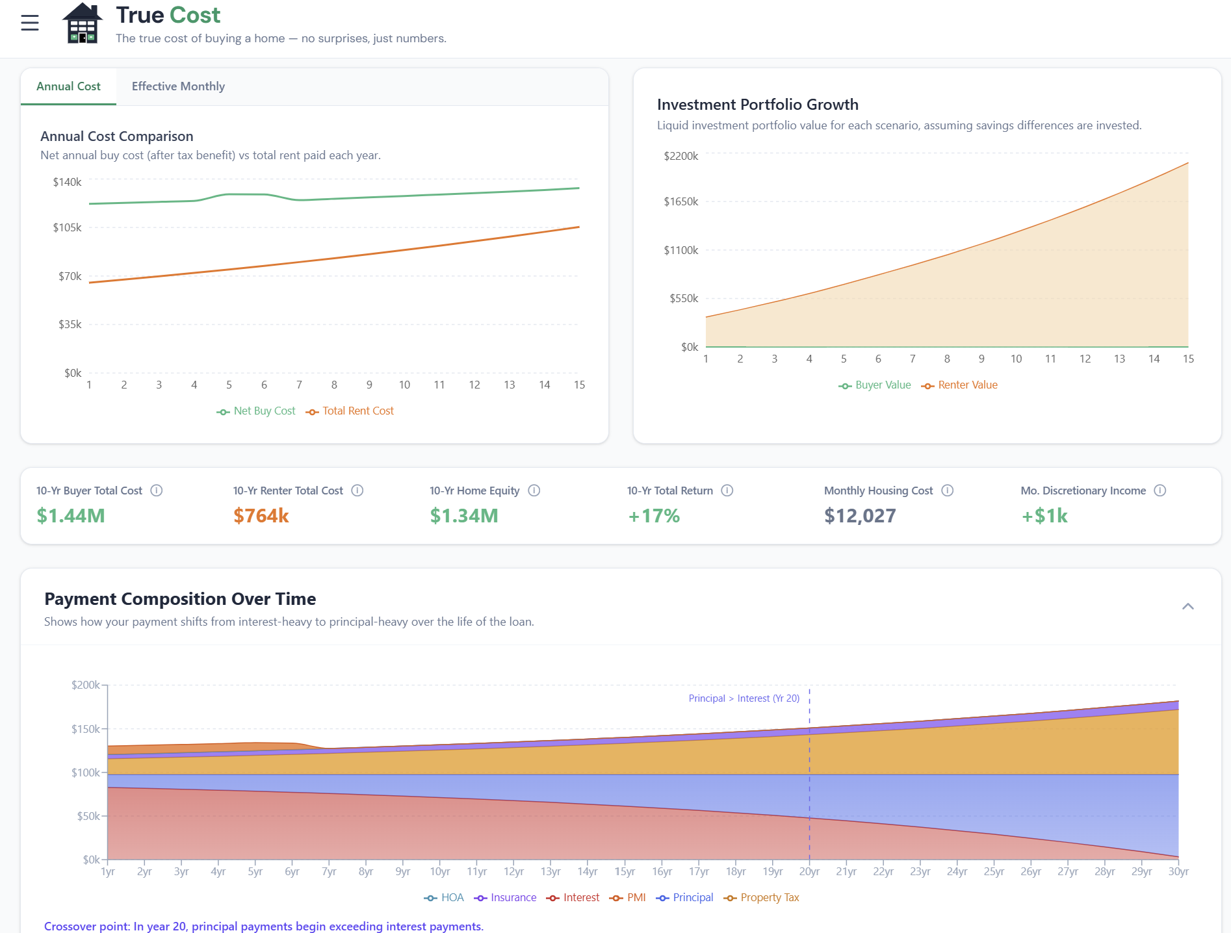The width and height of the screenshot is (1231, 933).
Task: Show info for 10-Yr Renter Total Cost
Action: point(357,491)
